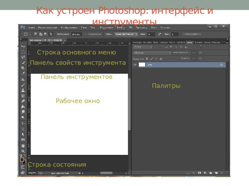Select the Dodge tool
Viewport: 249px width, 186px height.
point(23,117)
